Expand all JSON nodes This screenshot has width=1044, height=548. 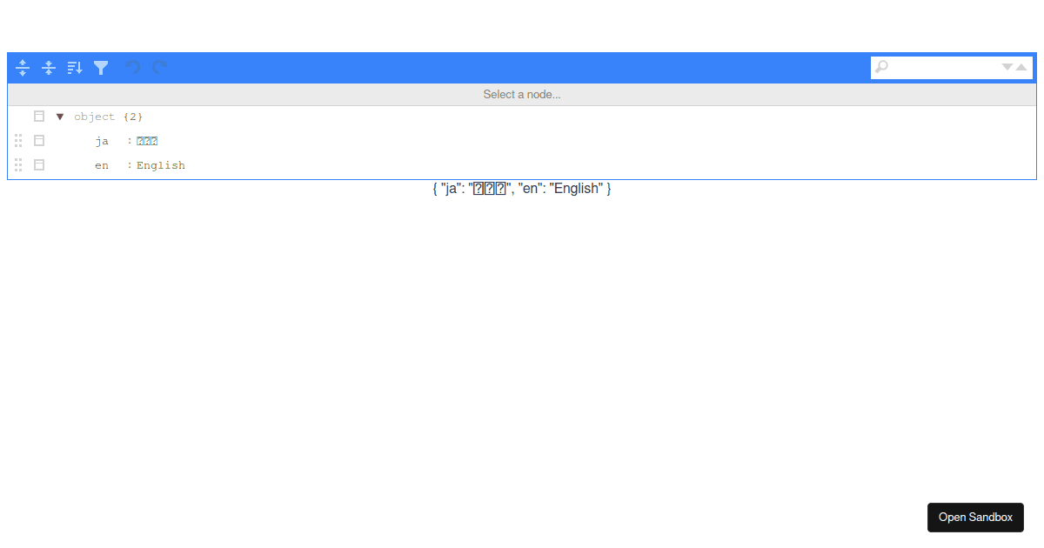click(x=23, y=67)
